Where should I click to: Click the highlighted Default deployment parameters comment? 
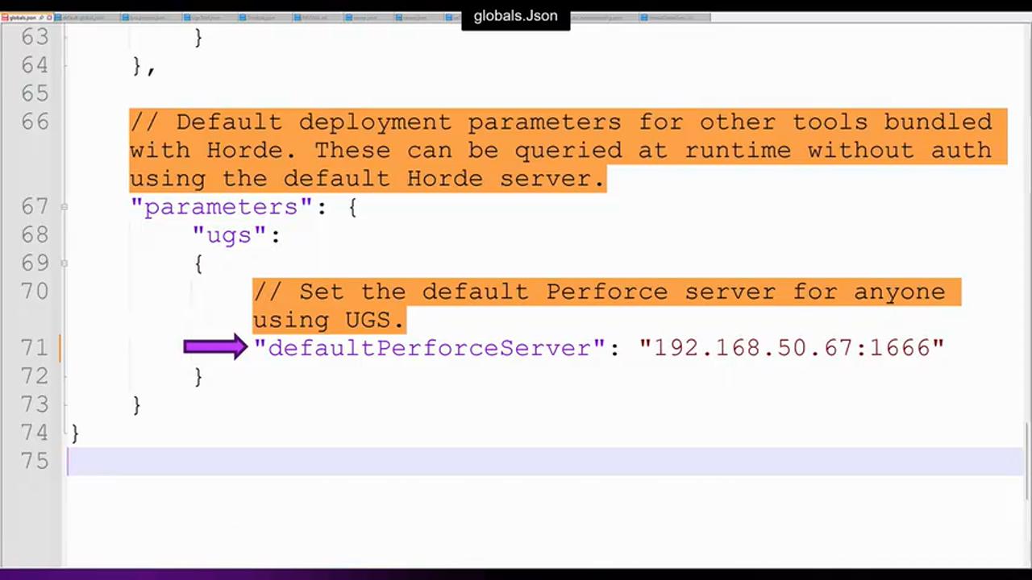(564, 150)
